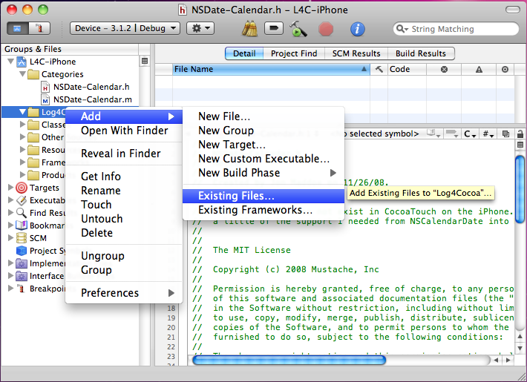527x382 pixels.
Task: Click the L4C-iPhone project blueprint icon
Action: pyautogui.click(x=22, y=62)
